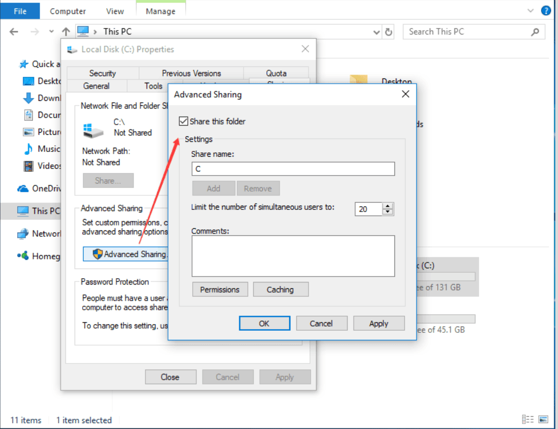
Task: Switch Explorer to large icons view
Action: pyautogui.click(x=543, y=419)
